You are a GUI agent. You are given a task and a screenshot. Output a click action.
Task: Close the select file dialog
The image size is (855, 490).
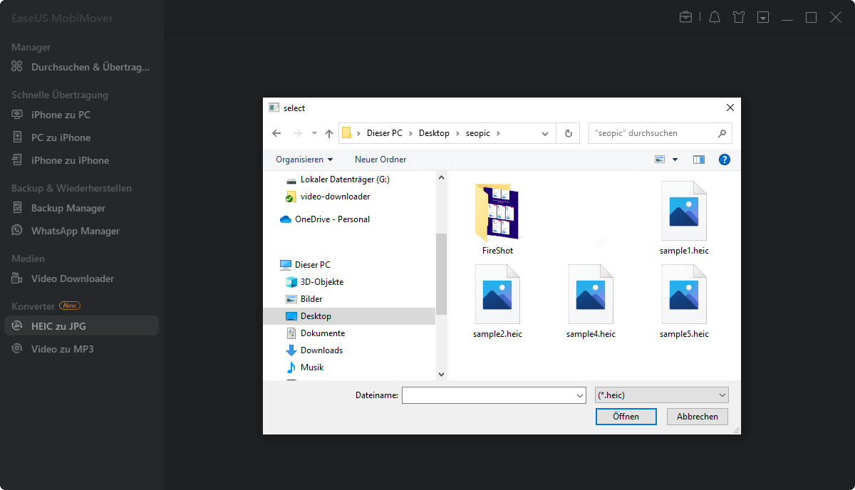point(730,108)
